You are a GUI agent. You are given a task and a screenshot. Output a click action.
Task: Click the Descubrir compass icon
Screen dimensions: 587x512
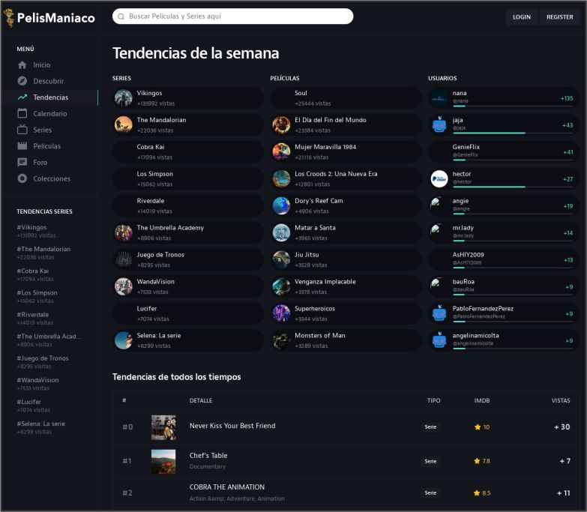tap(22, 81)
